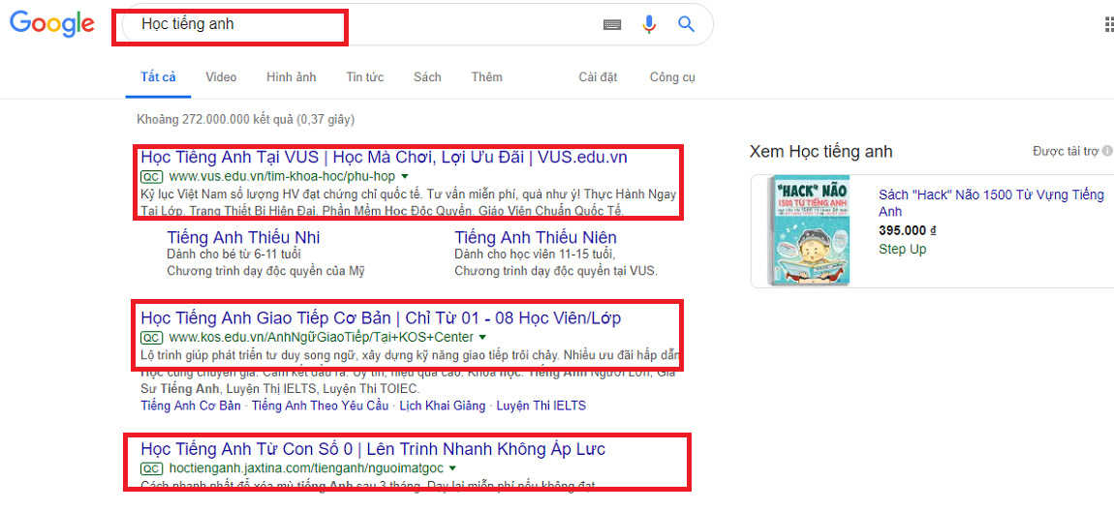
Task: Click the sponsored info icon beside Được tài trợ
Action: pos(1107,151)
